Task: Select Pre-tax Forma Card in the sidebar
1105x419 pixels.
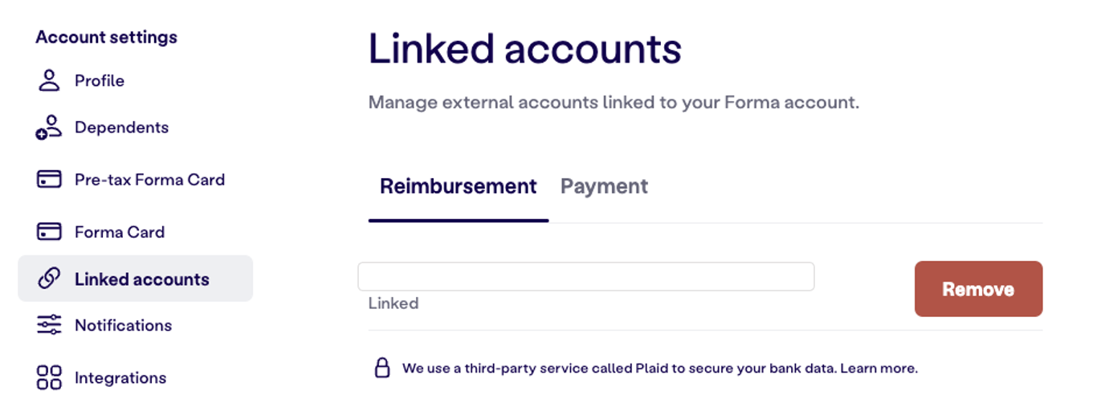Action: tap(149, 180)
